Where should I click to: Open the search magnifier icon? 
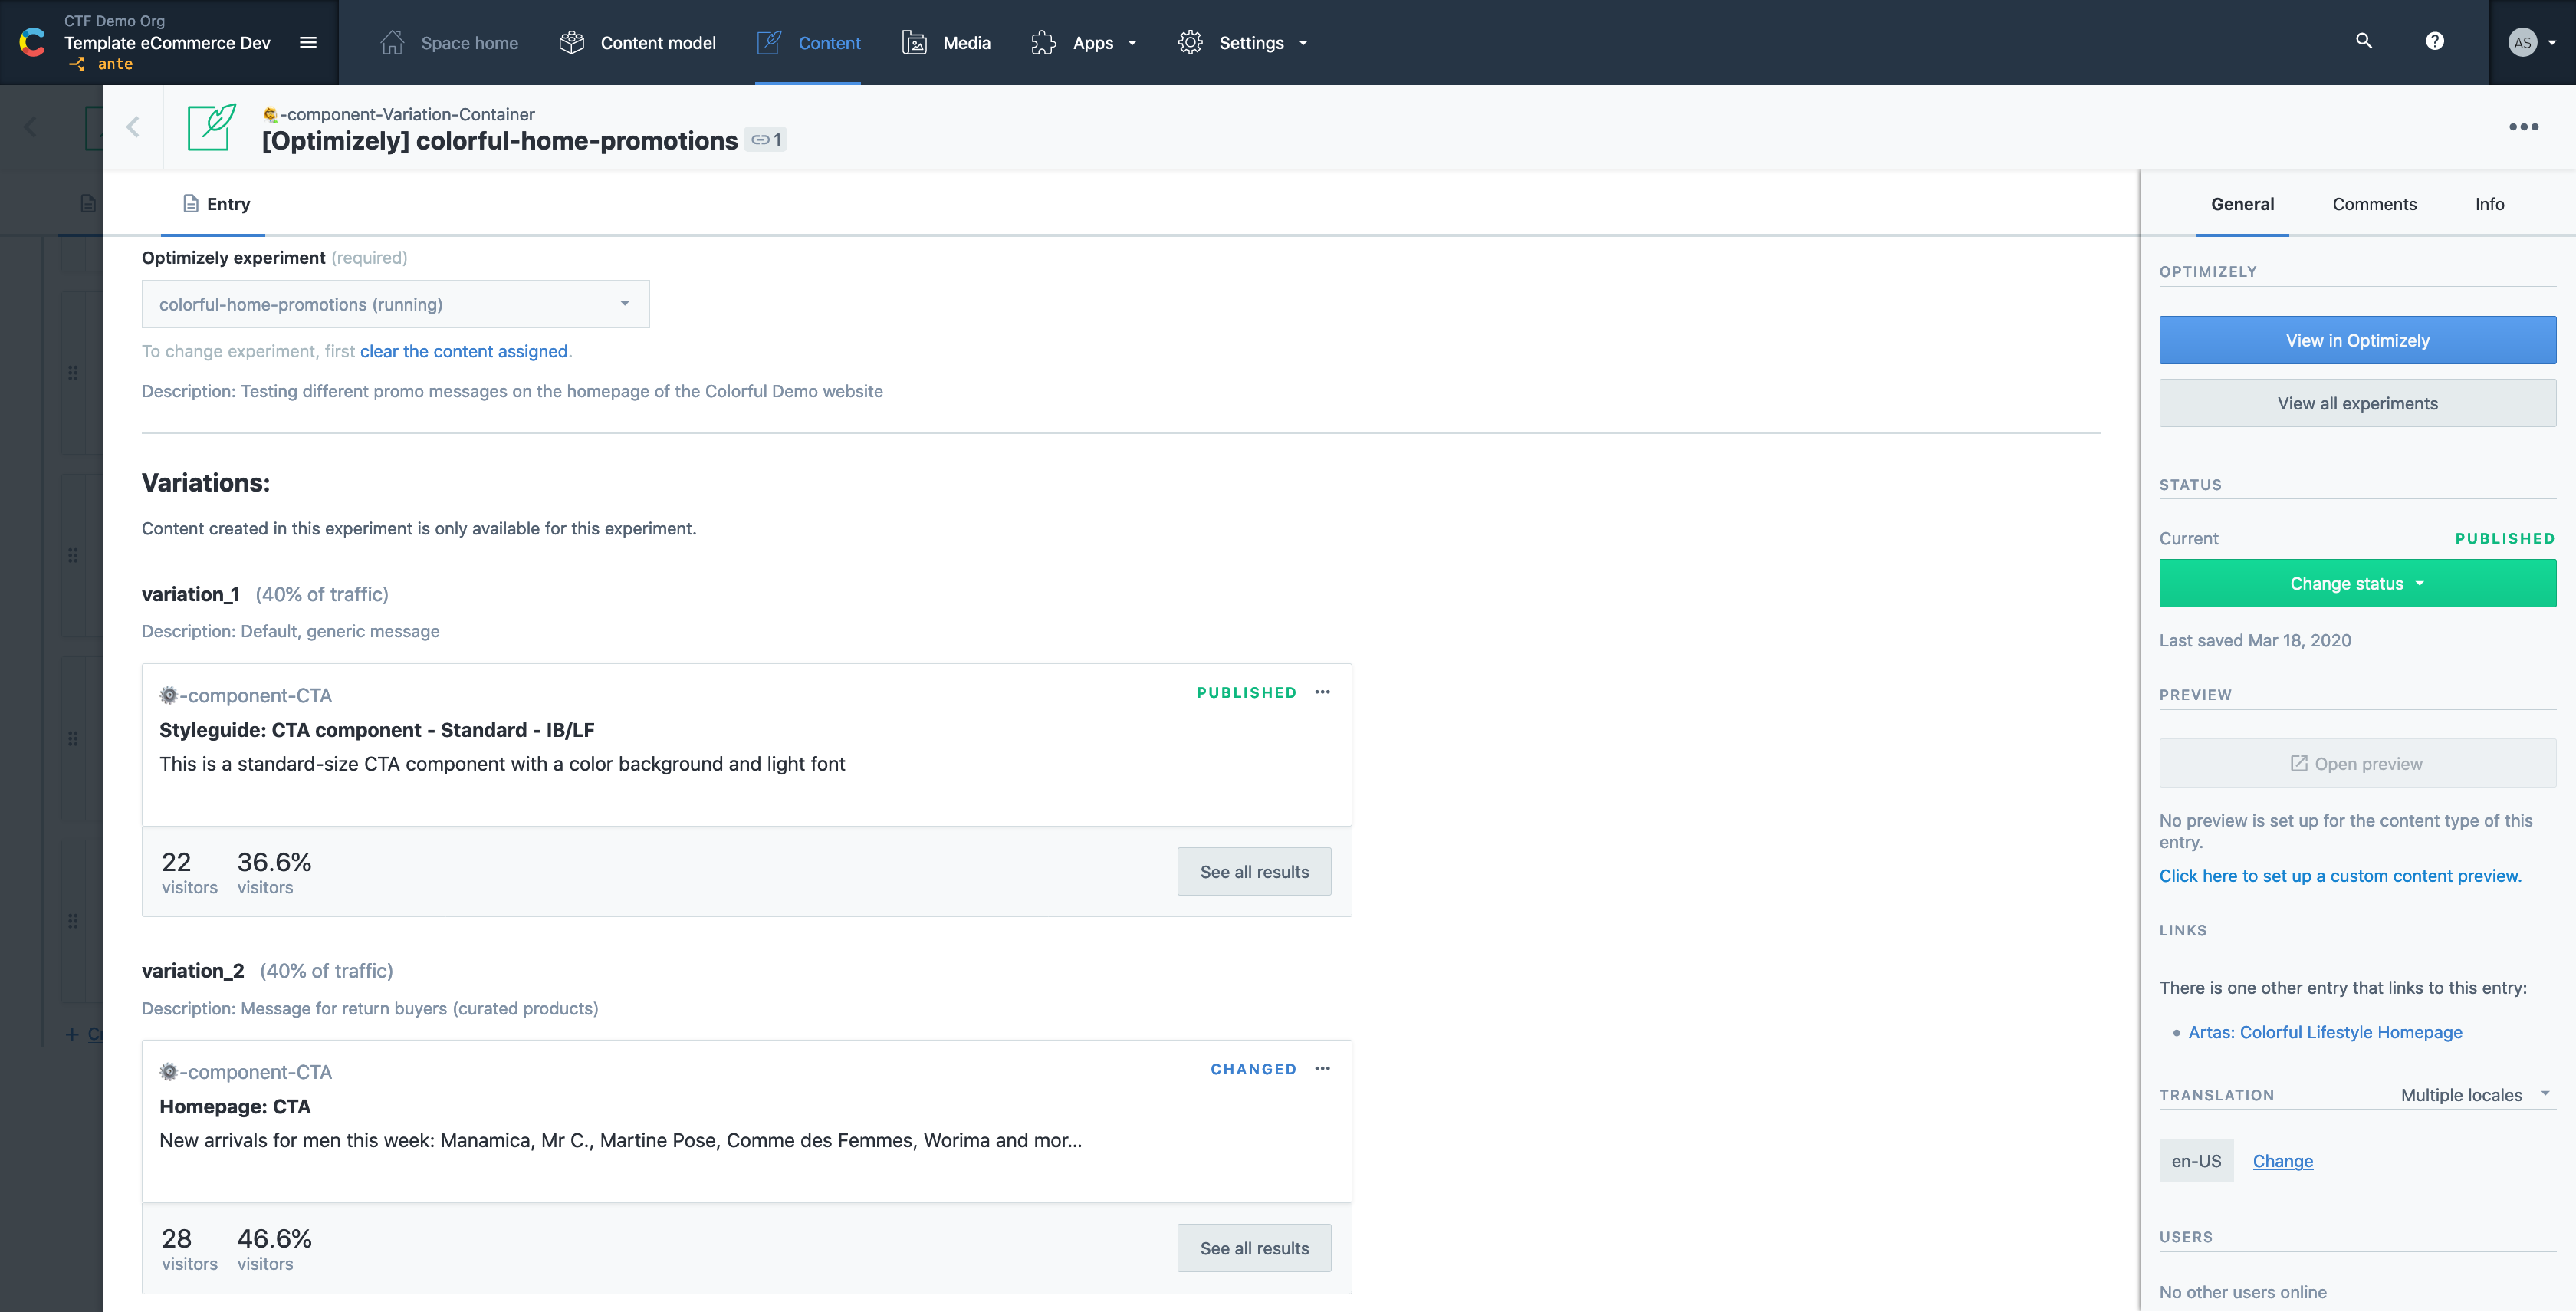point(2363,41)
